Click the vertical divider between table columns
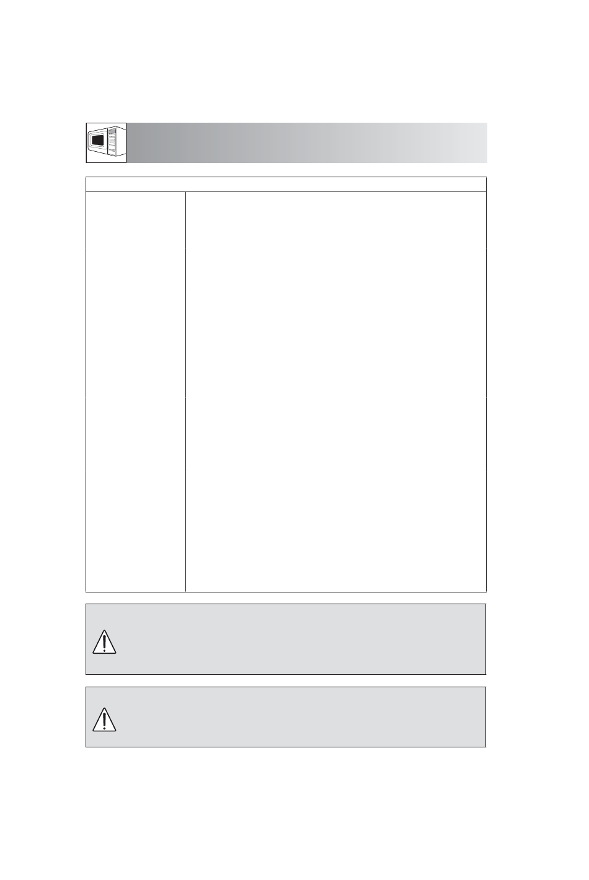The width and height of the screenshot is (589, 880). (x=186, y=392)
